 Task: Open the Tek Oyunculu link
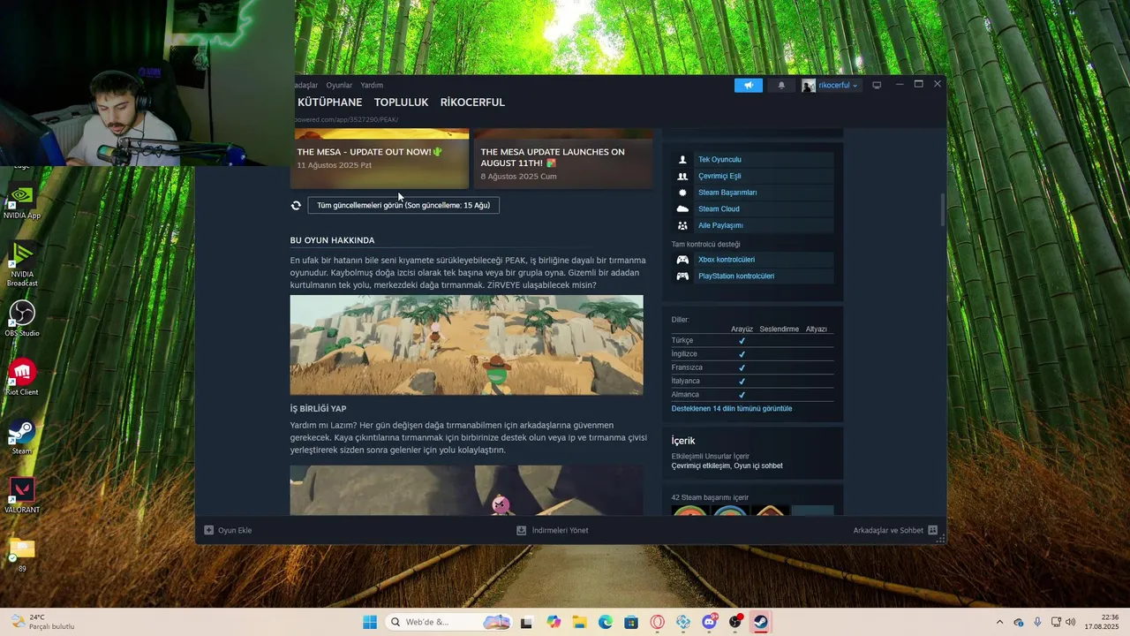point(719,160)
